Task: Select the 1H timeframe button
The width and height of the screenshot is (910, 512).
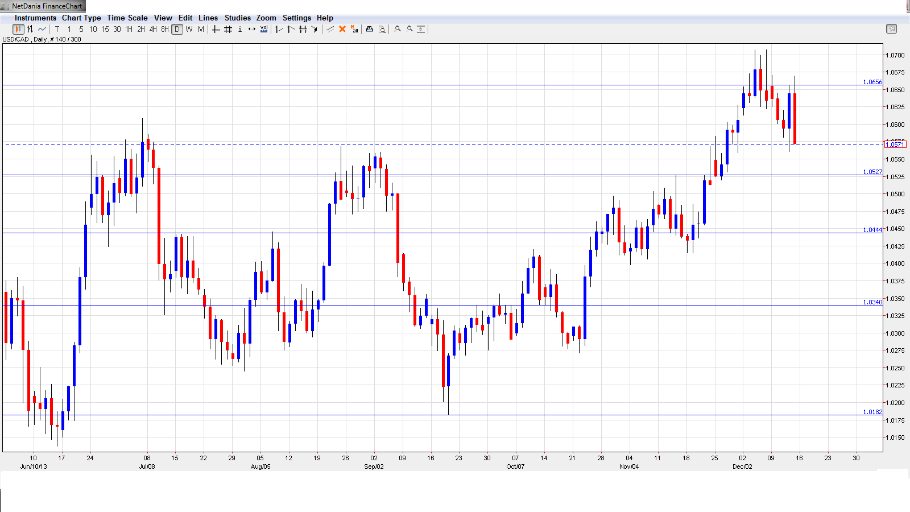Action: click(129, 29)
